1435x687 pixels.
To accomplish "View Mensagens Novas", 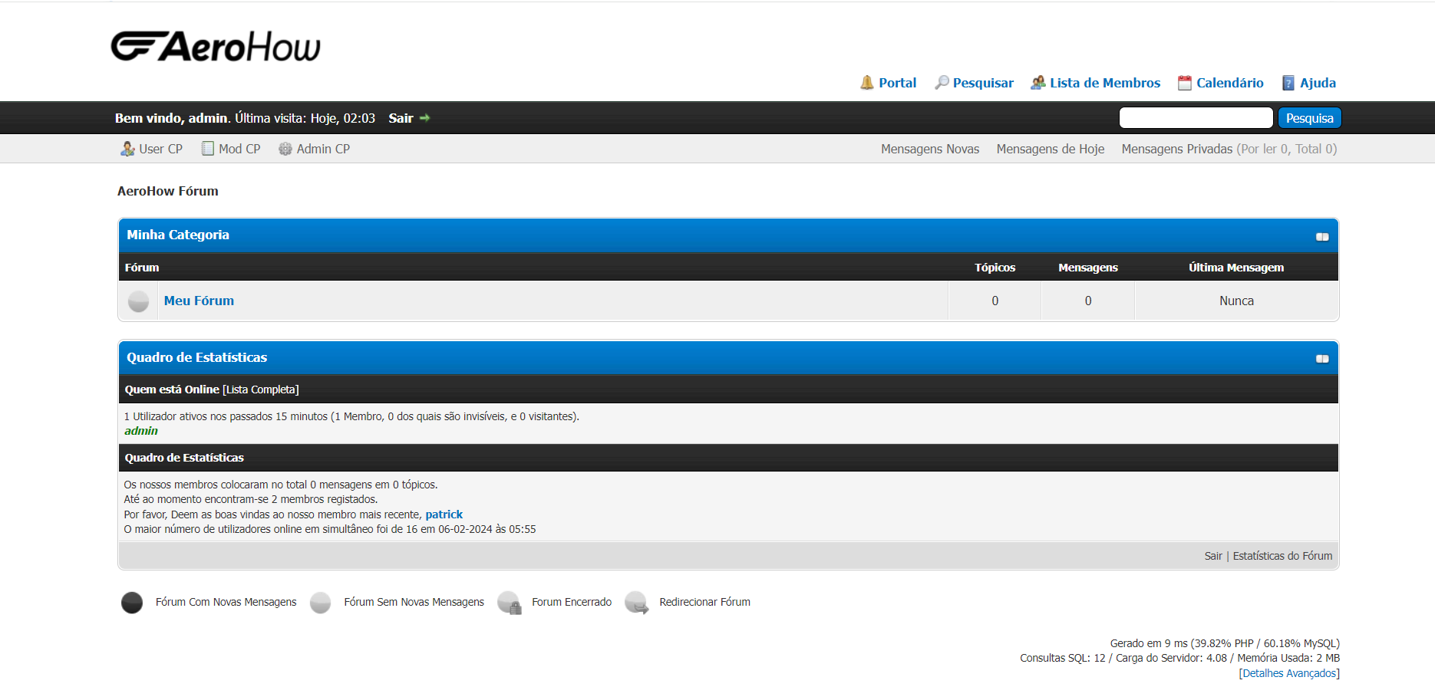I will pos(929,149).
